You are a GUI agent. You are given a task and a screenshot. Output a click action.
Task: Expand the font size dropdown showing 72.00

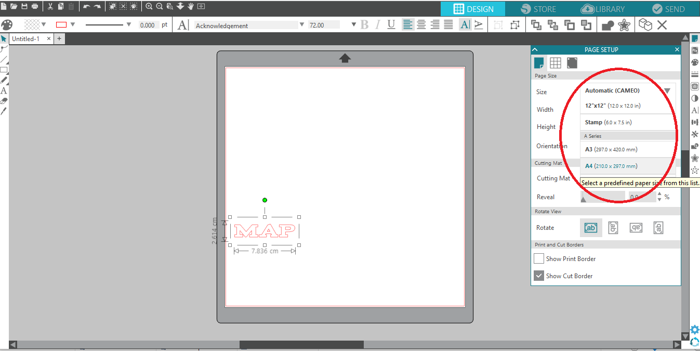[x=353, y=24]
